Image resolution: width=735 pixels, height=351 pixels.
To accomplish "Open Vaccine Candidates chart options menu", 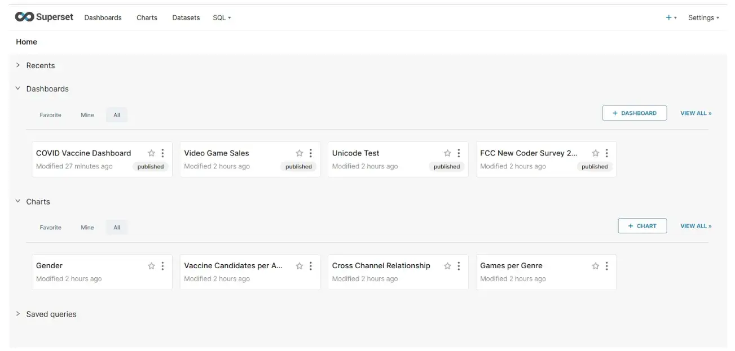I will coord(311,266).
